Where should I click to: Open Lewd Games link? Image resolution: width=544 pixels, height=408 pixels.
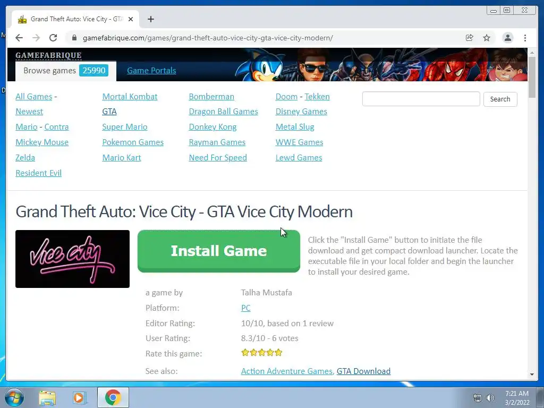click(299, 157)
